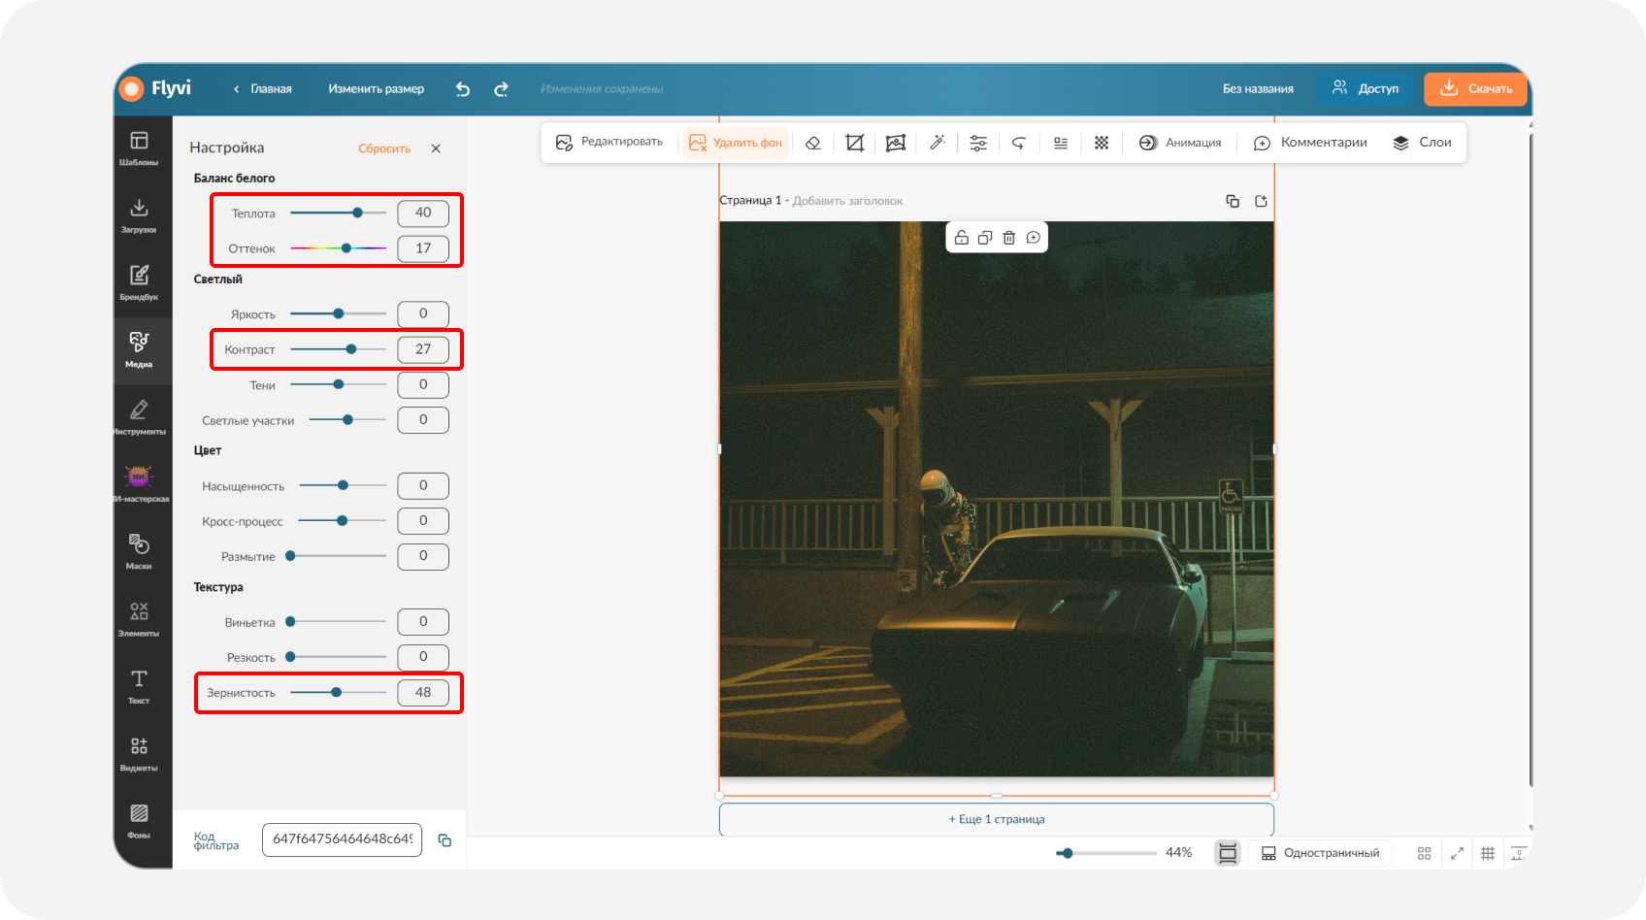Click Сбросить to reset adjustments
1646x920 pixels.
(384, 148)
